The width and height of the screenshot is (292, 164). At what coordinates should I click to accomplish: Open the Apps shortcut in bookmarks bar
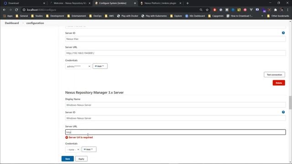(8, 16)
